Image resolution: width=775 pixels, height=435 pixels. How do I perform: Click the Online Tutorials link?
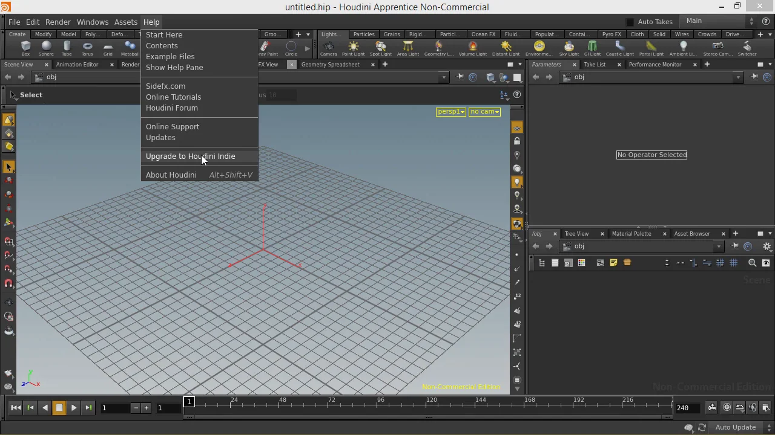click(173, 97)
